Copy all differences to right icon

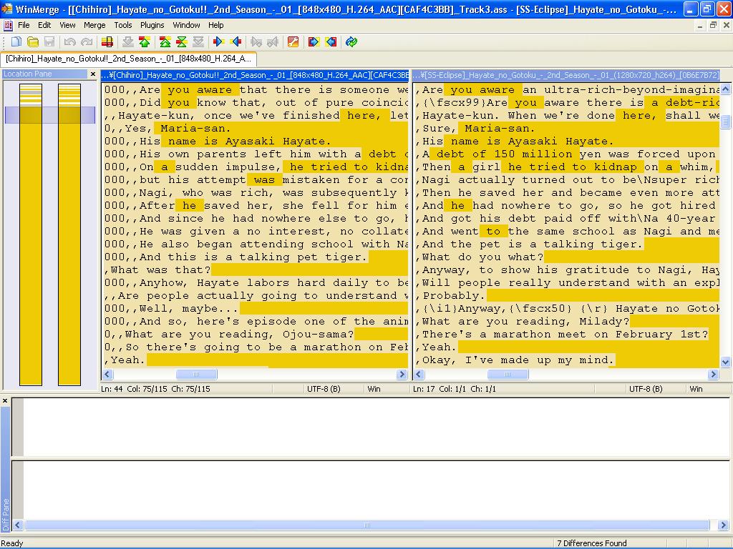(x=314, y=42)
